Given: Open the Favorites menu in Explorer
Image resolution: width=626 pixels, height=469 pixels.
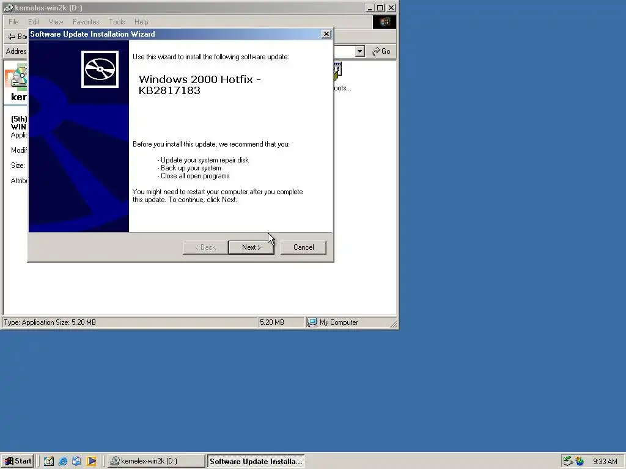Looking at the screenshot, I should click(86, 22).
